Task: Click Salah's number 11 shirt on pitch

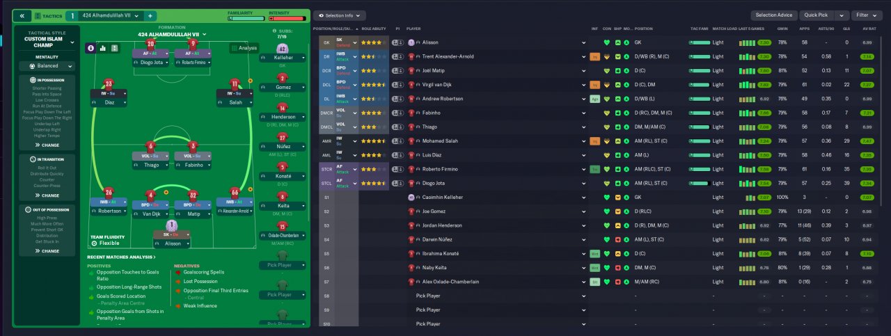Action: (x=235, y=85)
